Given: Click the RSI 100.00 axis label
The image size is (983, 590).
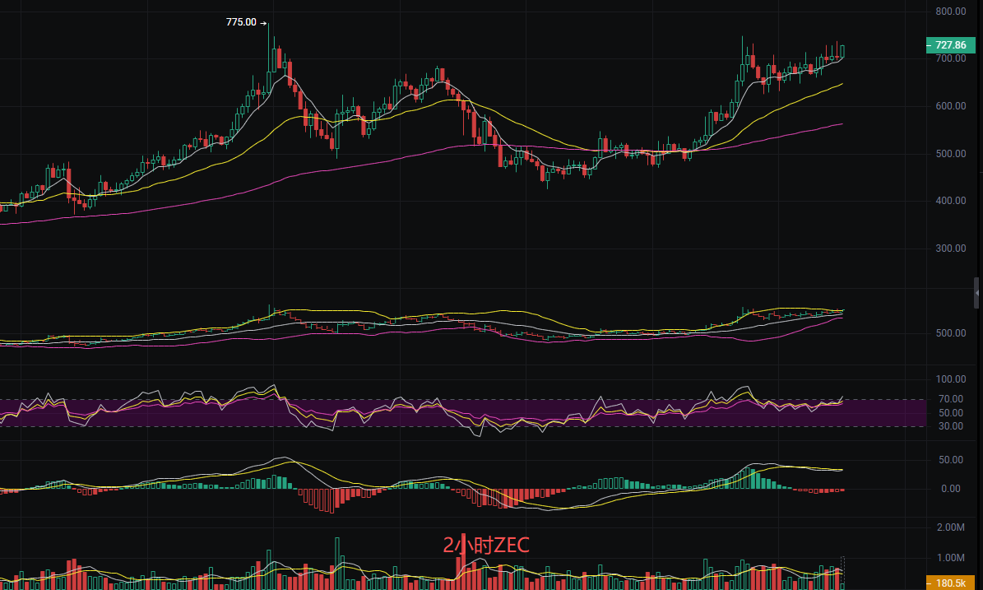Looking at the screenshot, I should 950,379.
